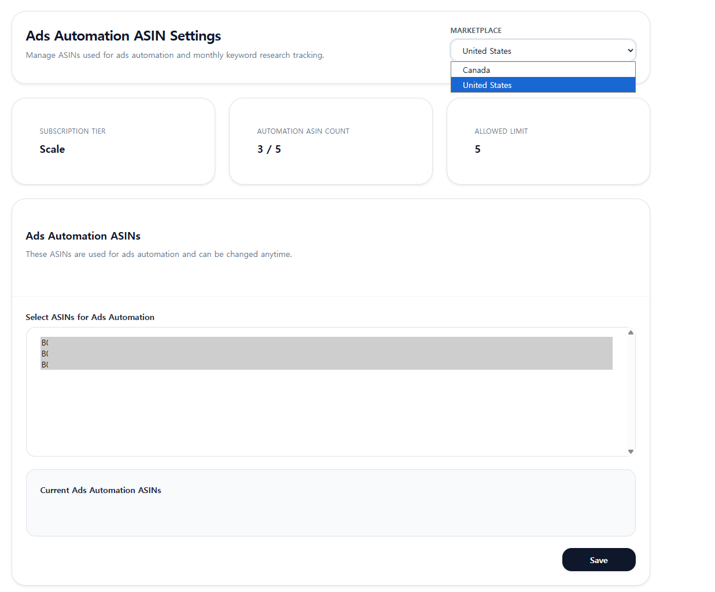
Task: Click empty area inside ASIN listbox
Action: (x=326, y=412)
